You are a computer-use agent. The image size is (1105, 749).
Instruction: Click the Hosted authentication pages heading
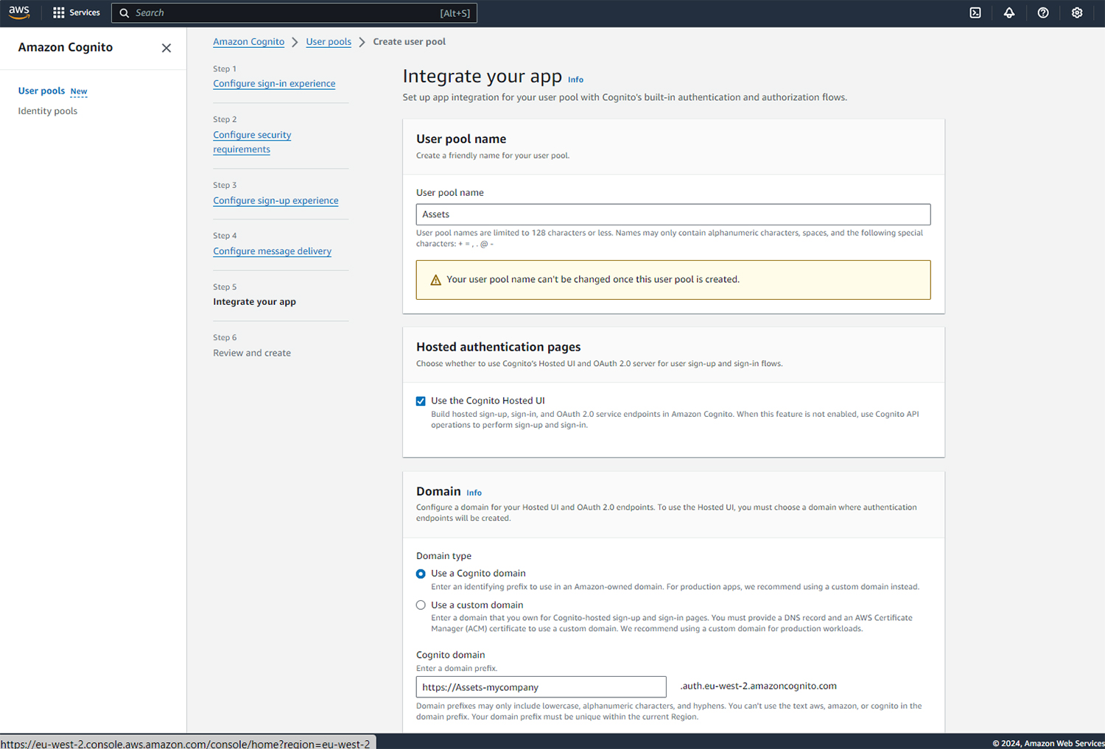tap(498, 347)
